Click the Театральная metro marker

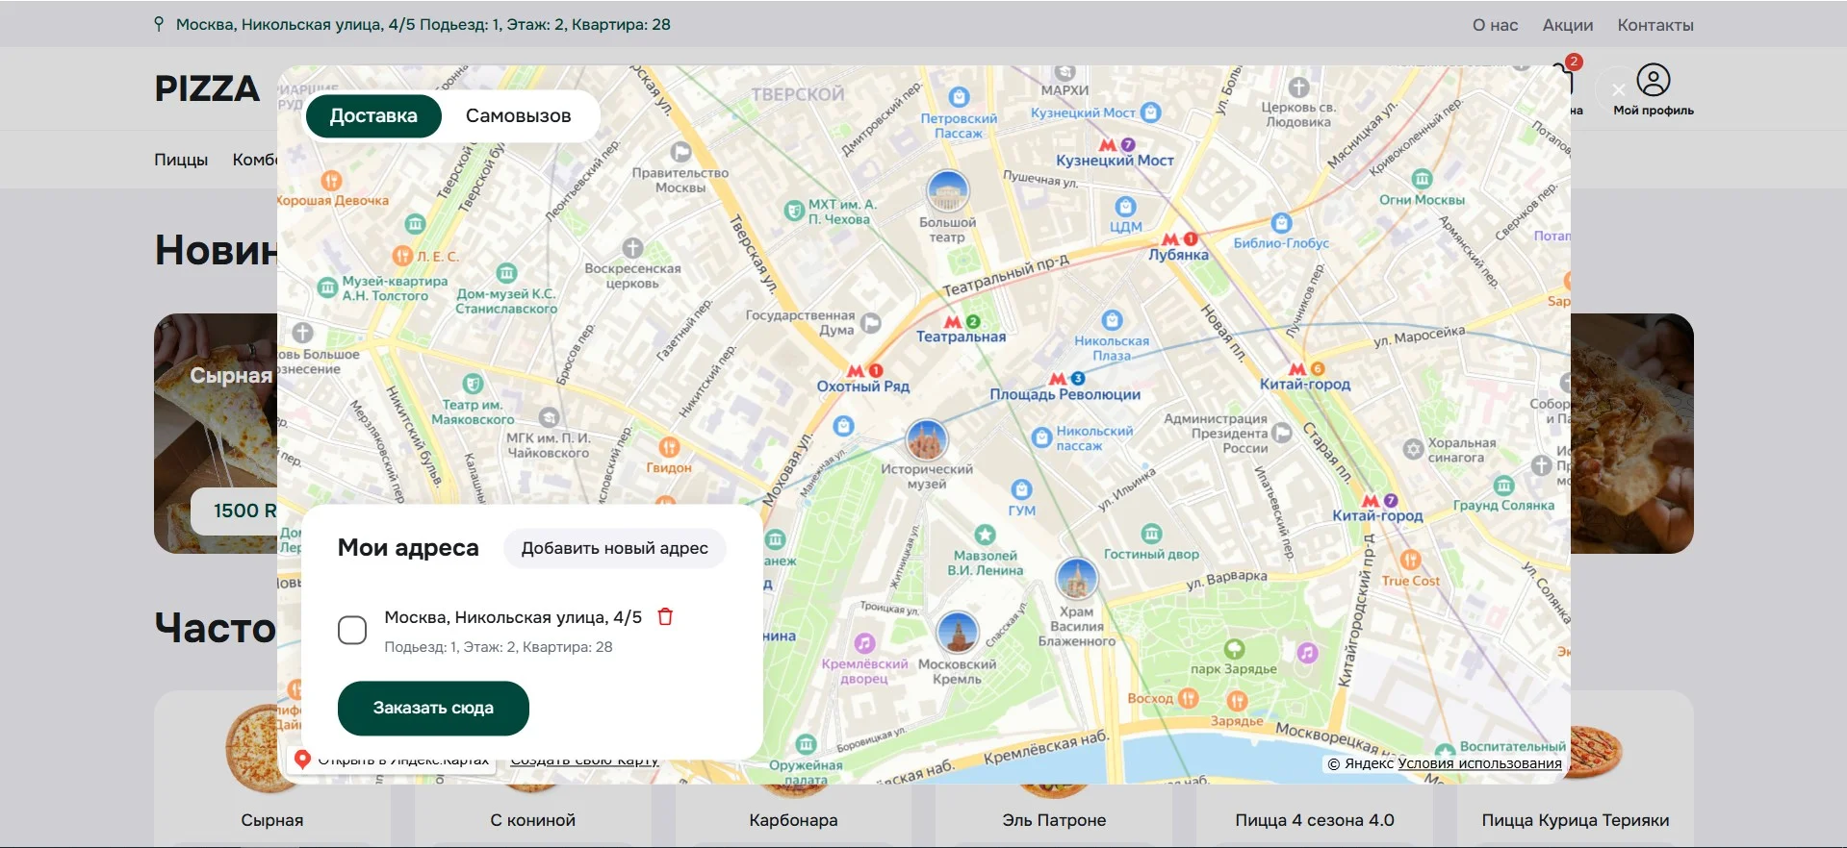[x=952, y=322]
